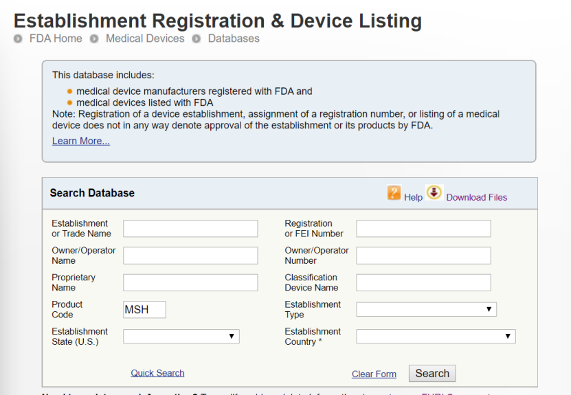This screenshot has height=395, width=571.
Task: Switch to Quick Search
Action: tap(157, 373)
